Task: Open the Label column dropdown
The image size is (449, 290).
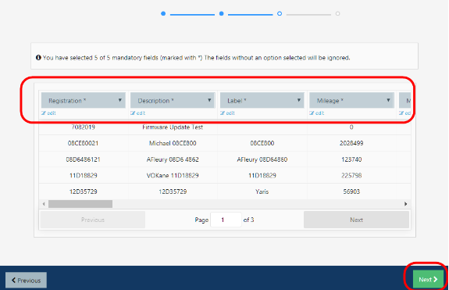Action: (262, 100)
